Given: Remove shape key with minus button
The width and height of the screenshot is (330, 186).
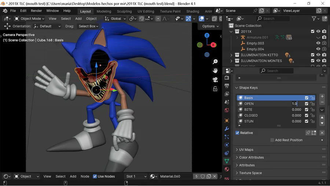Looking at the screenshot, I should (322, 102).
